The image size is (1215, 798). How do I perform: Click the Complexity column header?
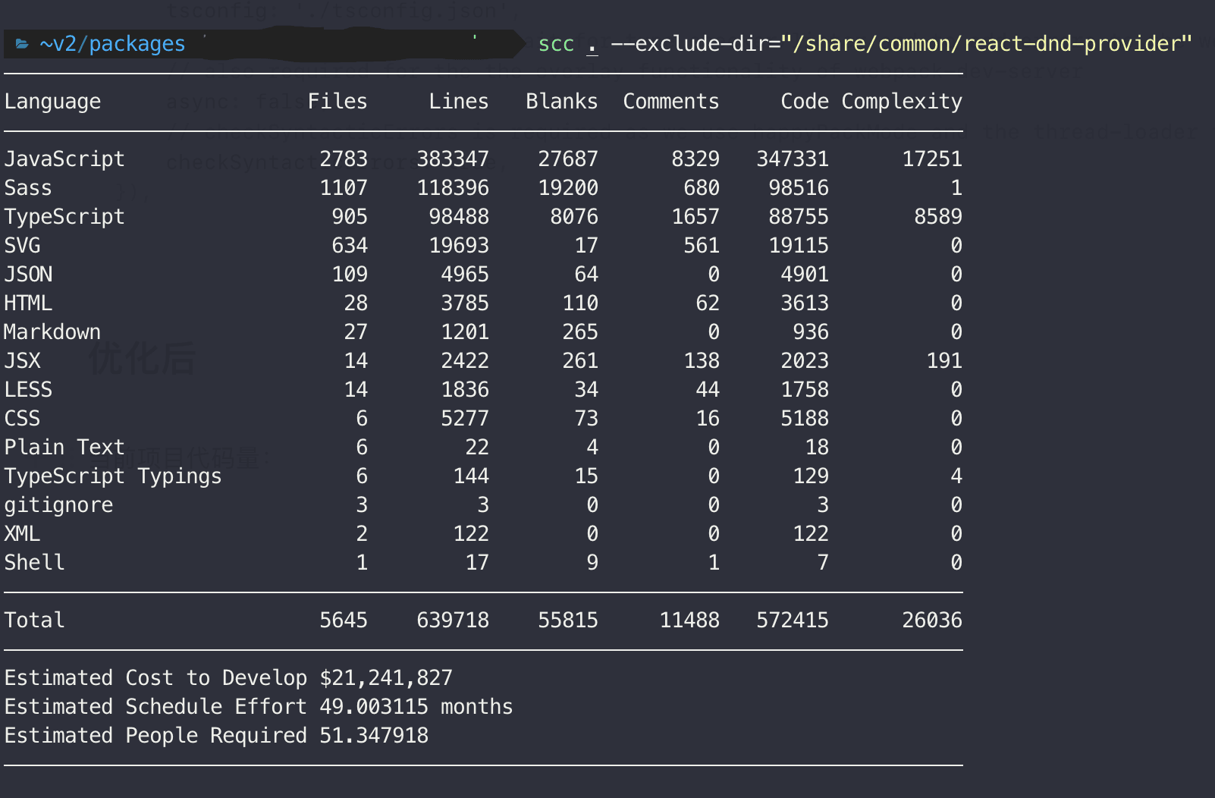[903, 101]
